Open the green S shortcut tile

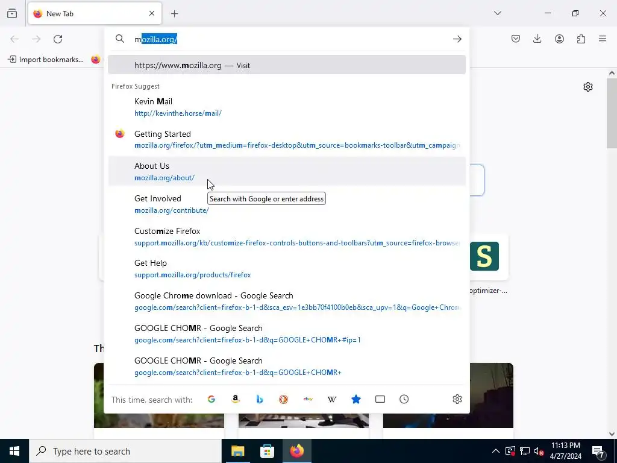(x=484, y=256)
